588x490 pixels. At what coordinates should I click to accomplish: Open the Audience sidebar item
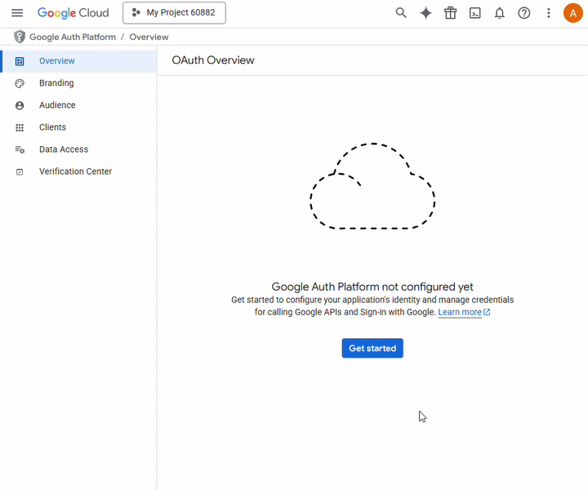pyautogui.click(x=78, y=105)
